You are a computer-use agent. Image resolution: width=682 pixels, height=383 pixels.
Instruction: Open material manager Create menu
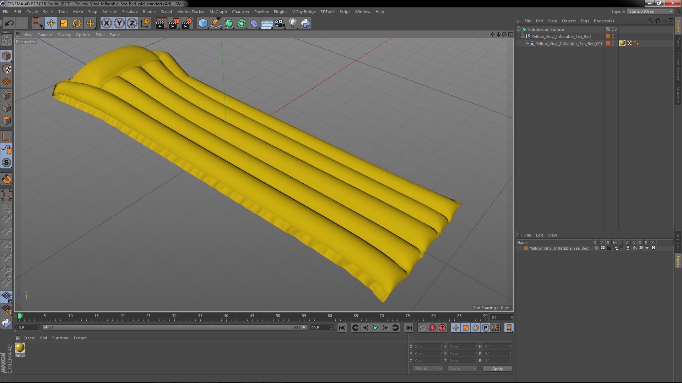[x=29, y=338]
